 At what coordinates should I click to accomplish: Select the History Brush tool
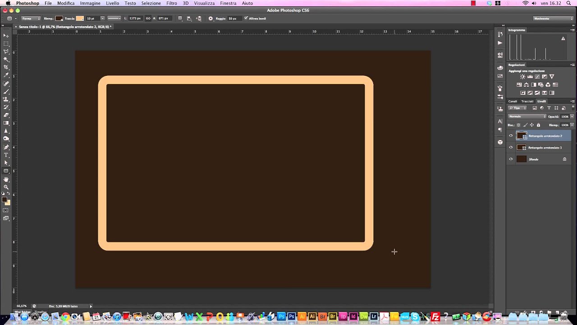6,107
